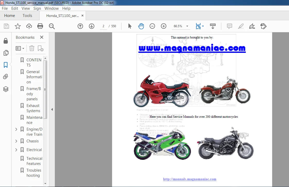Close the Honda_ST1100 document tab
Image resolution: width=289 pixels, height=187 pixels.
pos(82,16)
